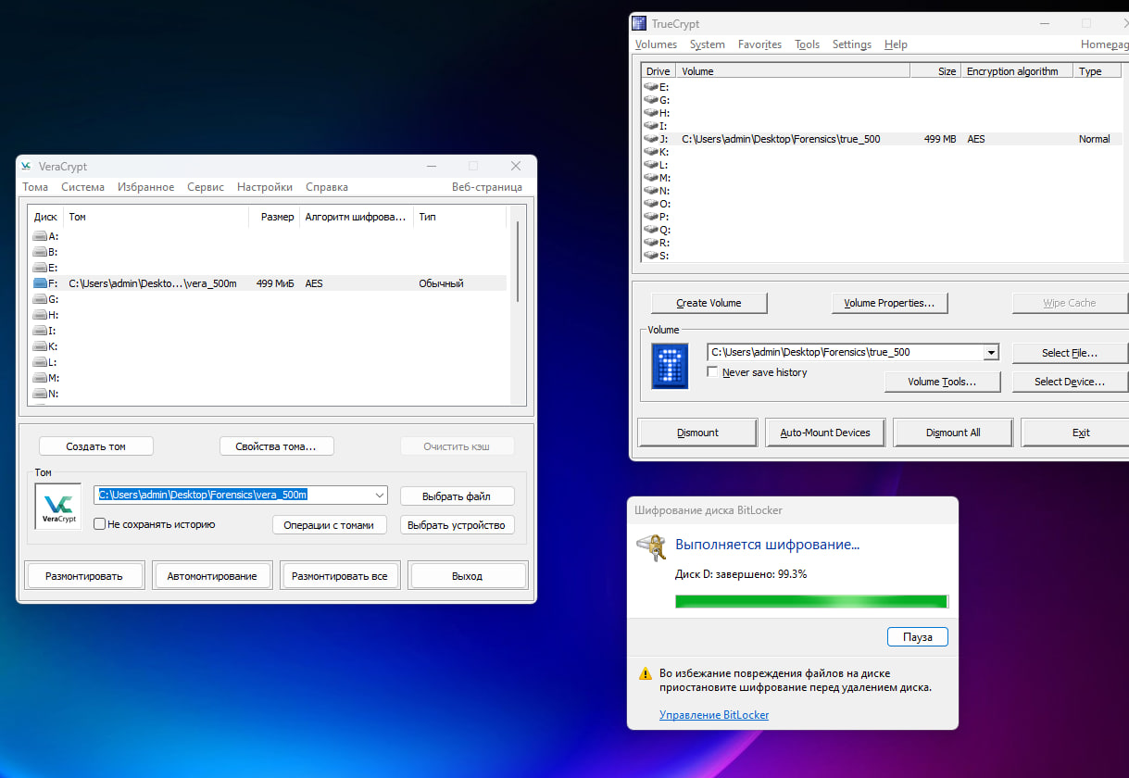Open VeraCrypt 'Настройки' menu
The image size is (1129, 778).
[x=265, y=187]
